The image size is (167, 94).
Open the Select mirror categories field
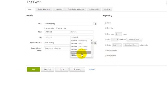coord(57,48)
